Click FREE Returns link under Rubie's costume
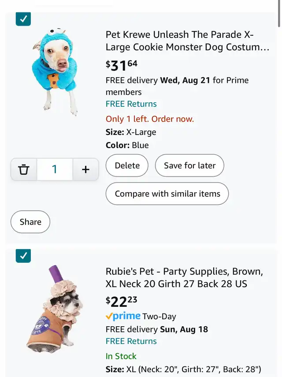Viewport: 282px width, 377px height. pos(131,341)
